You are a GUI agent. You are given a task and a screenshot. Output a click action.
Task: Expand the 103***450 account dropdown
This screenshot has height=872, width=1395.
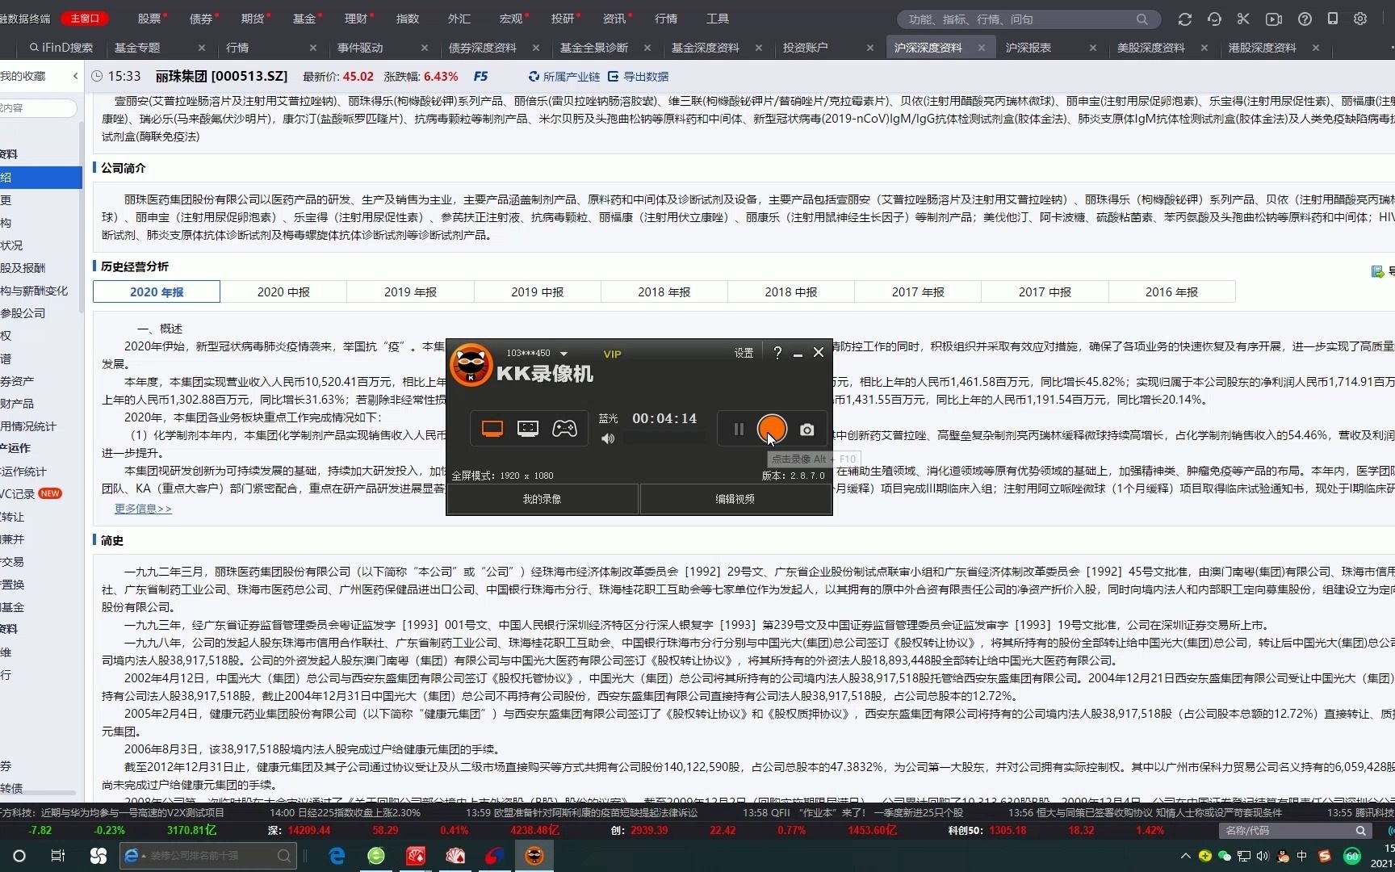(x=563, y=354)
